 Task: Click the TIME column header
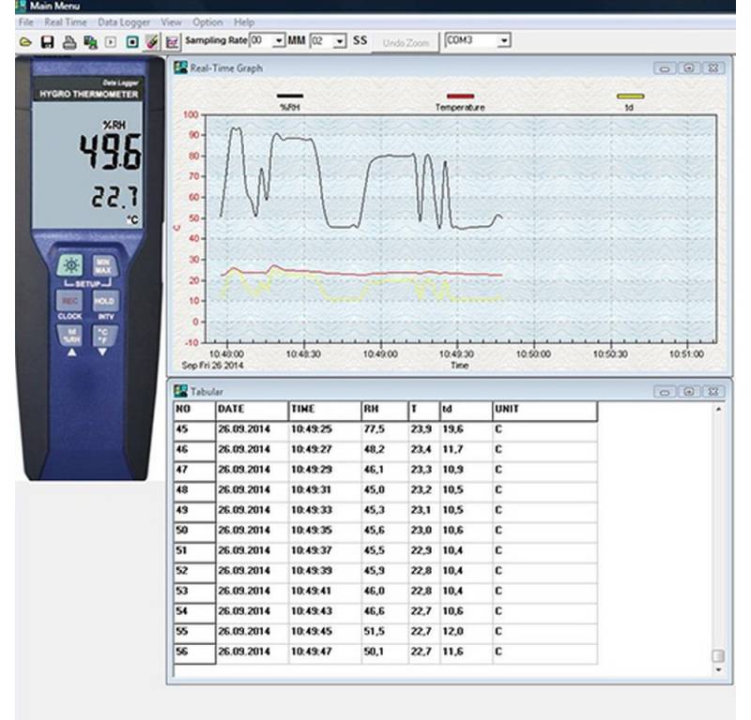[x=325, y=411]
